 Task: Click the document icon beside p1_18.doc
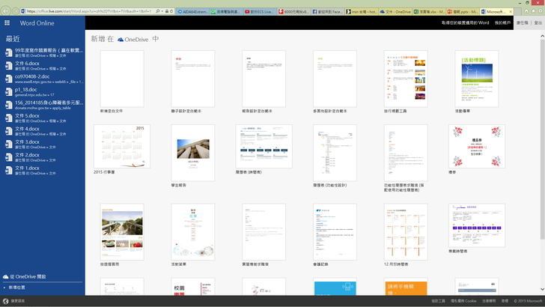[9, 91]
